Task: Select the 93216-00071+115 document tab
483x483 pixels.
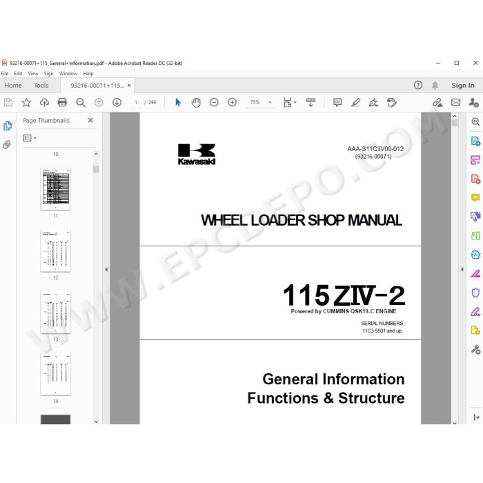Action: pyautogui.click(x=97, y=86)
